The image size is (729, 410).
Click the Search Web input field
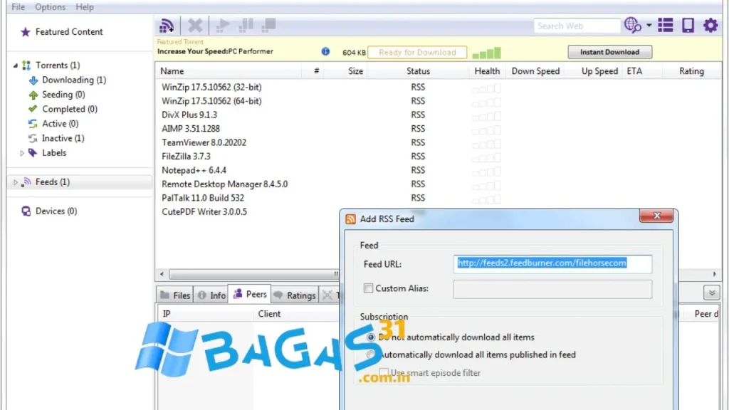(577, 26)
